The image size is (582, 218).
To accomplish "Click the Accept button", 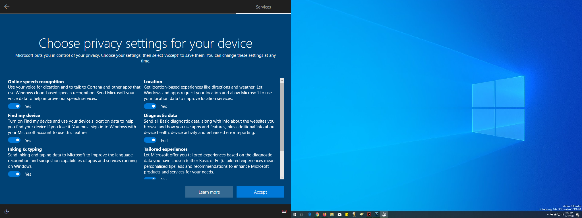I will [x=260, y=192].
